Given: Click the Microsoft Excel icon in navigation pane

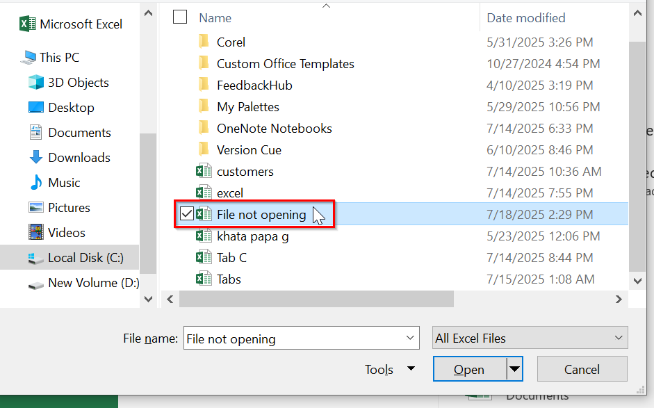Looking at the screenshot, I should (28, 24).
